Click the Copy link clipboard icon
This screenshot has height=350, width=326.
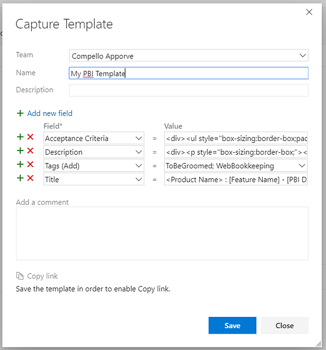[20, 276]
